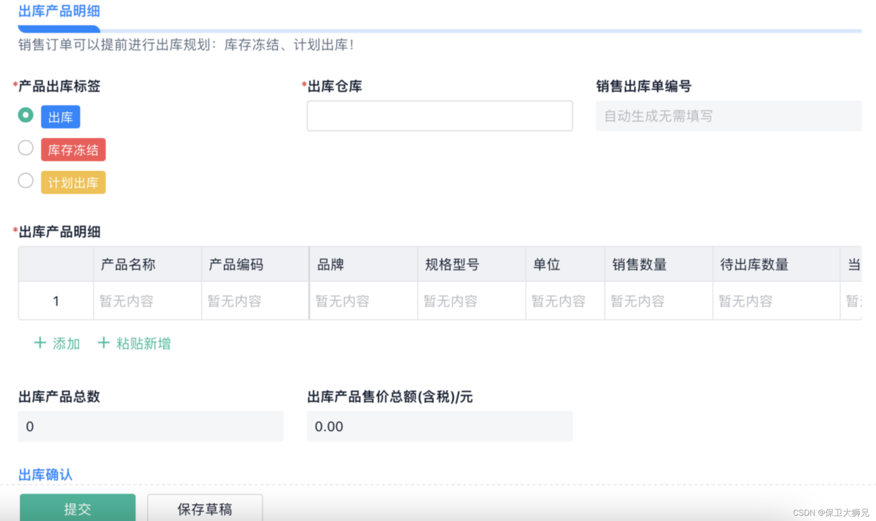The height and width of the screenshot is (521, 876).
Task: Select the 计划出库 radio option
Action: (26, 181)
